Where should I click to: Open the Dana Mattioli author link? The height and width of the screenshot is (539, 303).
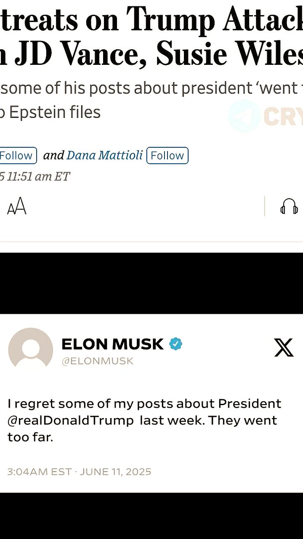click(105, 155)
